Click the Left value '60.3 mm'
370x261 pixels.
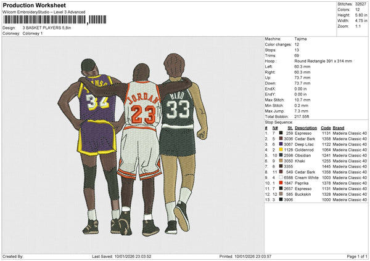coord(302,66)
